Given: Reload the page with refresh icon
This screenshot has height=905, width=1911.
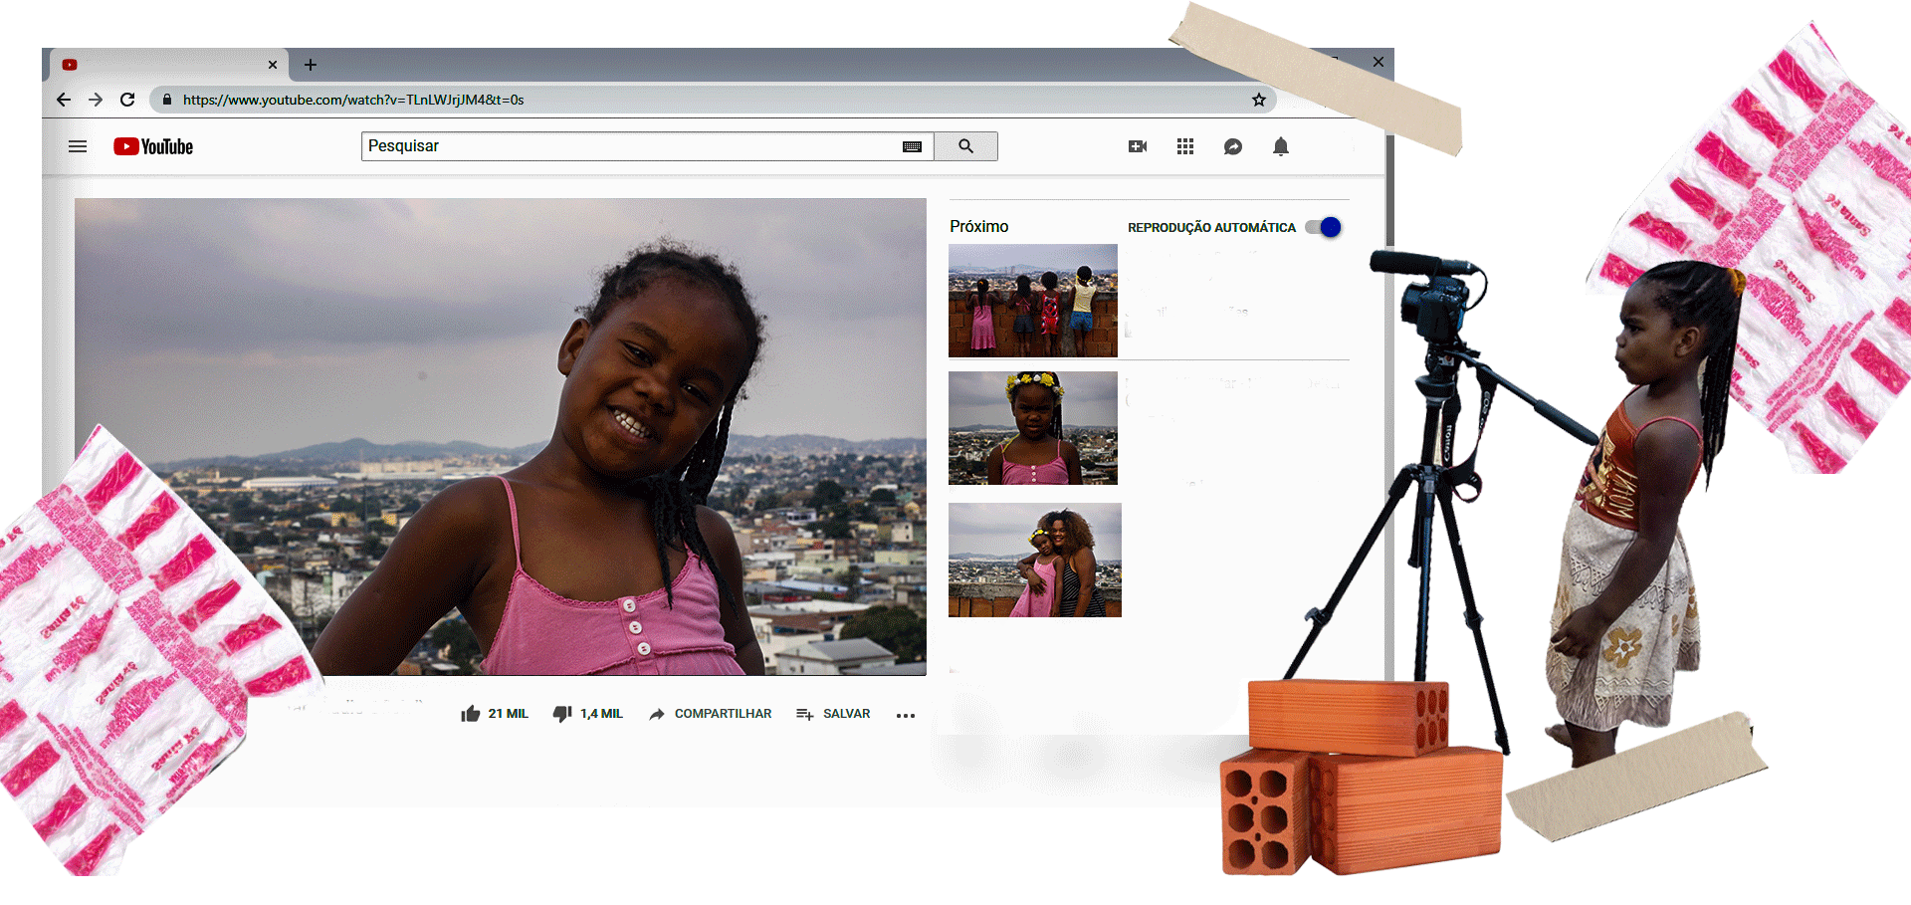Looking at the screenshot, I should point(127,100).
